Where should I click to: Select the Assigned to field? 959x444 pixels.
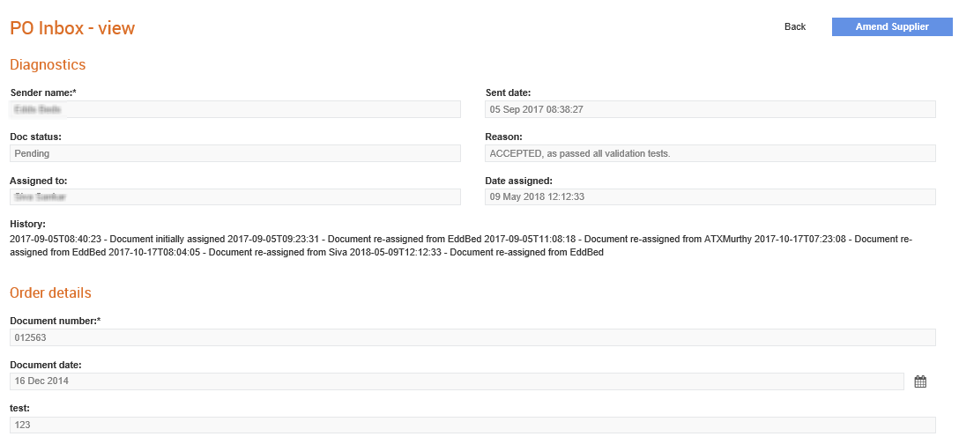234,196
